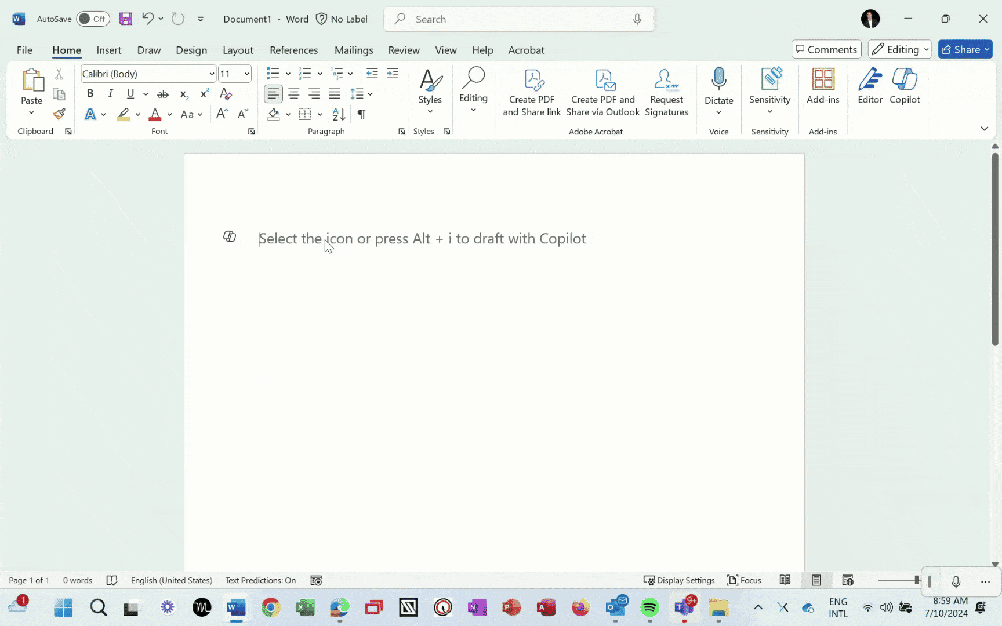
Task: Open the File menu
Action: coord(24,50)
